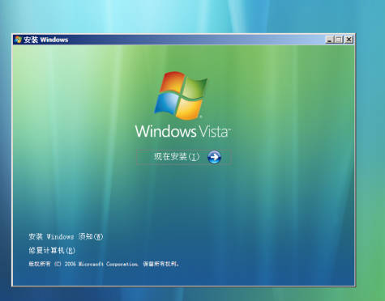Click the blue arrow install icon
Screen dimensions: 385x301
(214, 157)
